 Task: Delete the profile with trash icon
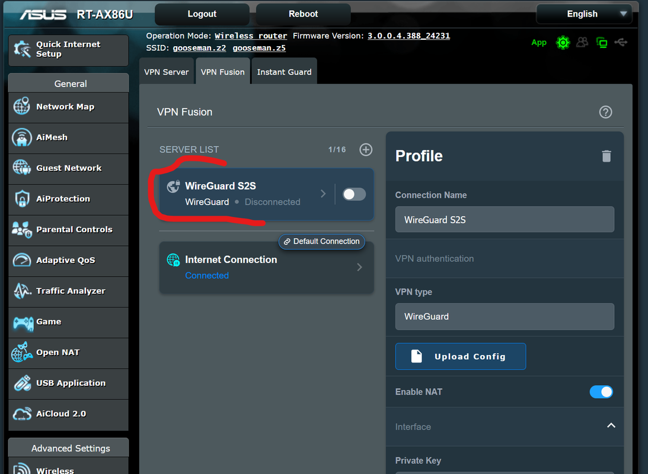click(606, 156)
